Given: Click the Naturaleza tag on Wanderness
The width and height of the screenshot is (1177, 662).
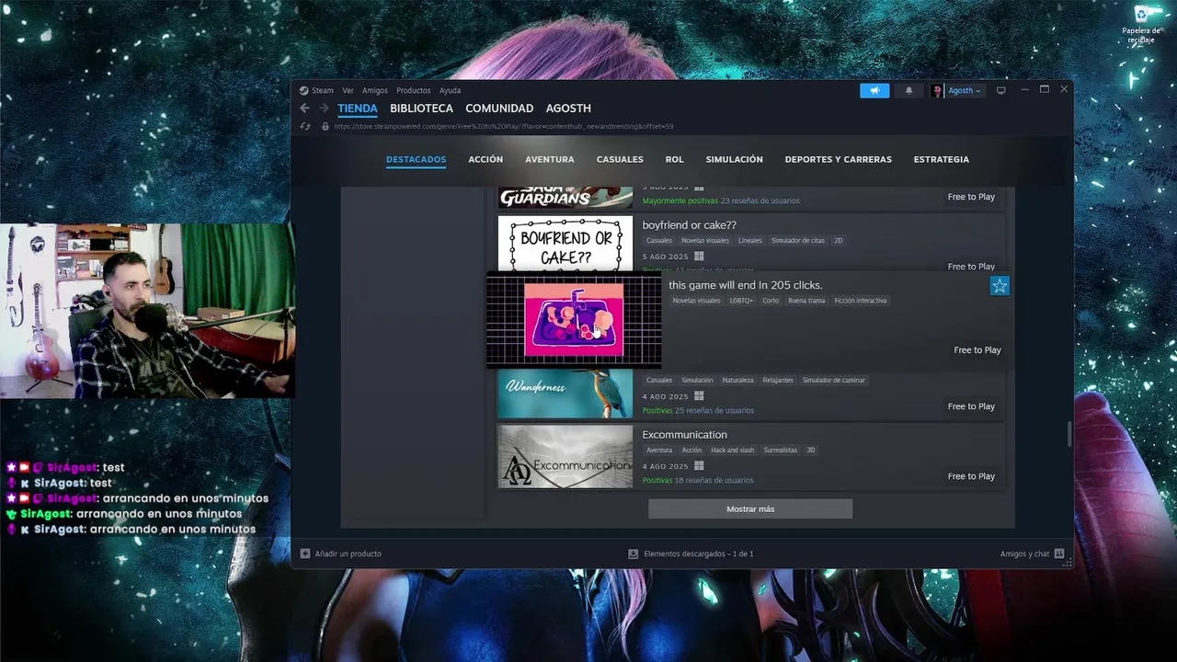Looking at the screenshot, I should 737,380.
